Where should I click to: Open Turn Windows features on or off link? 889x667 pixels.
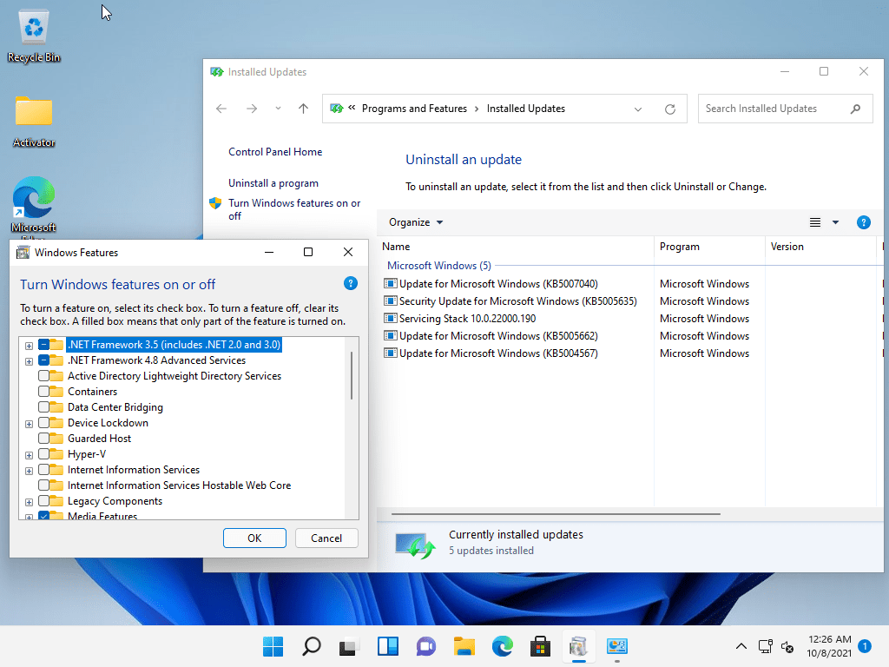click(294, 209)
